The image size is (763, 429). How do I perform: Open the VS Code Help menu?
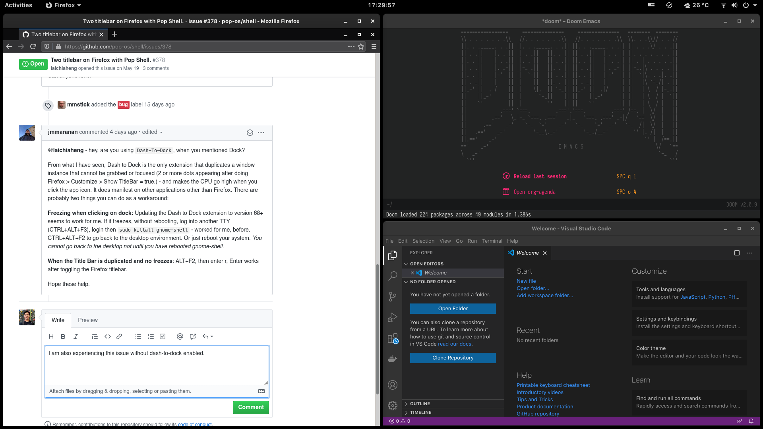[x=512, y=241]
